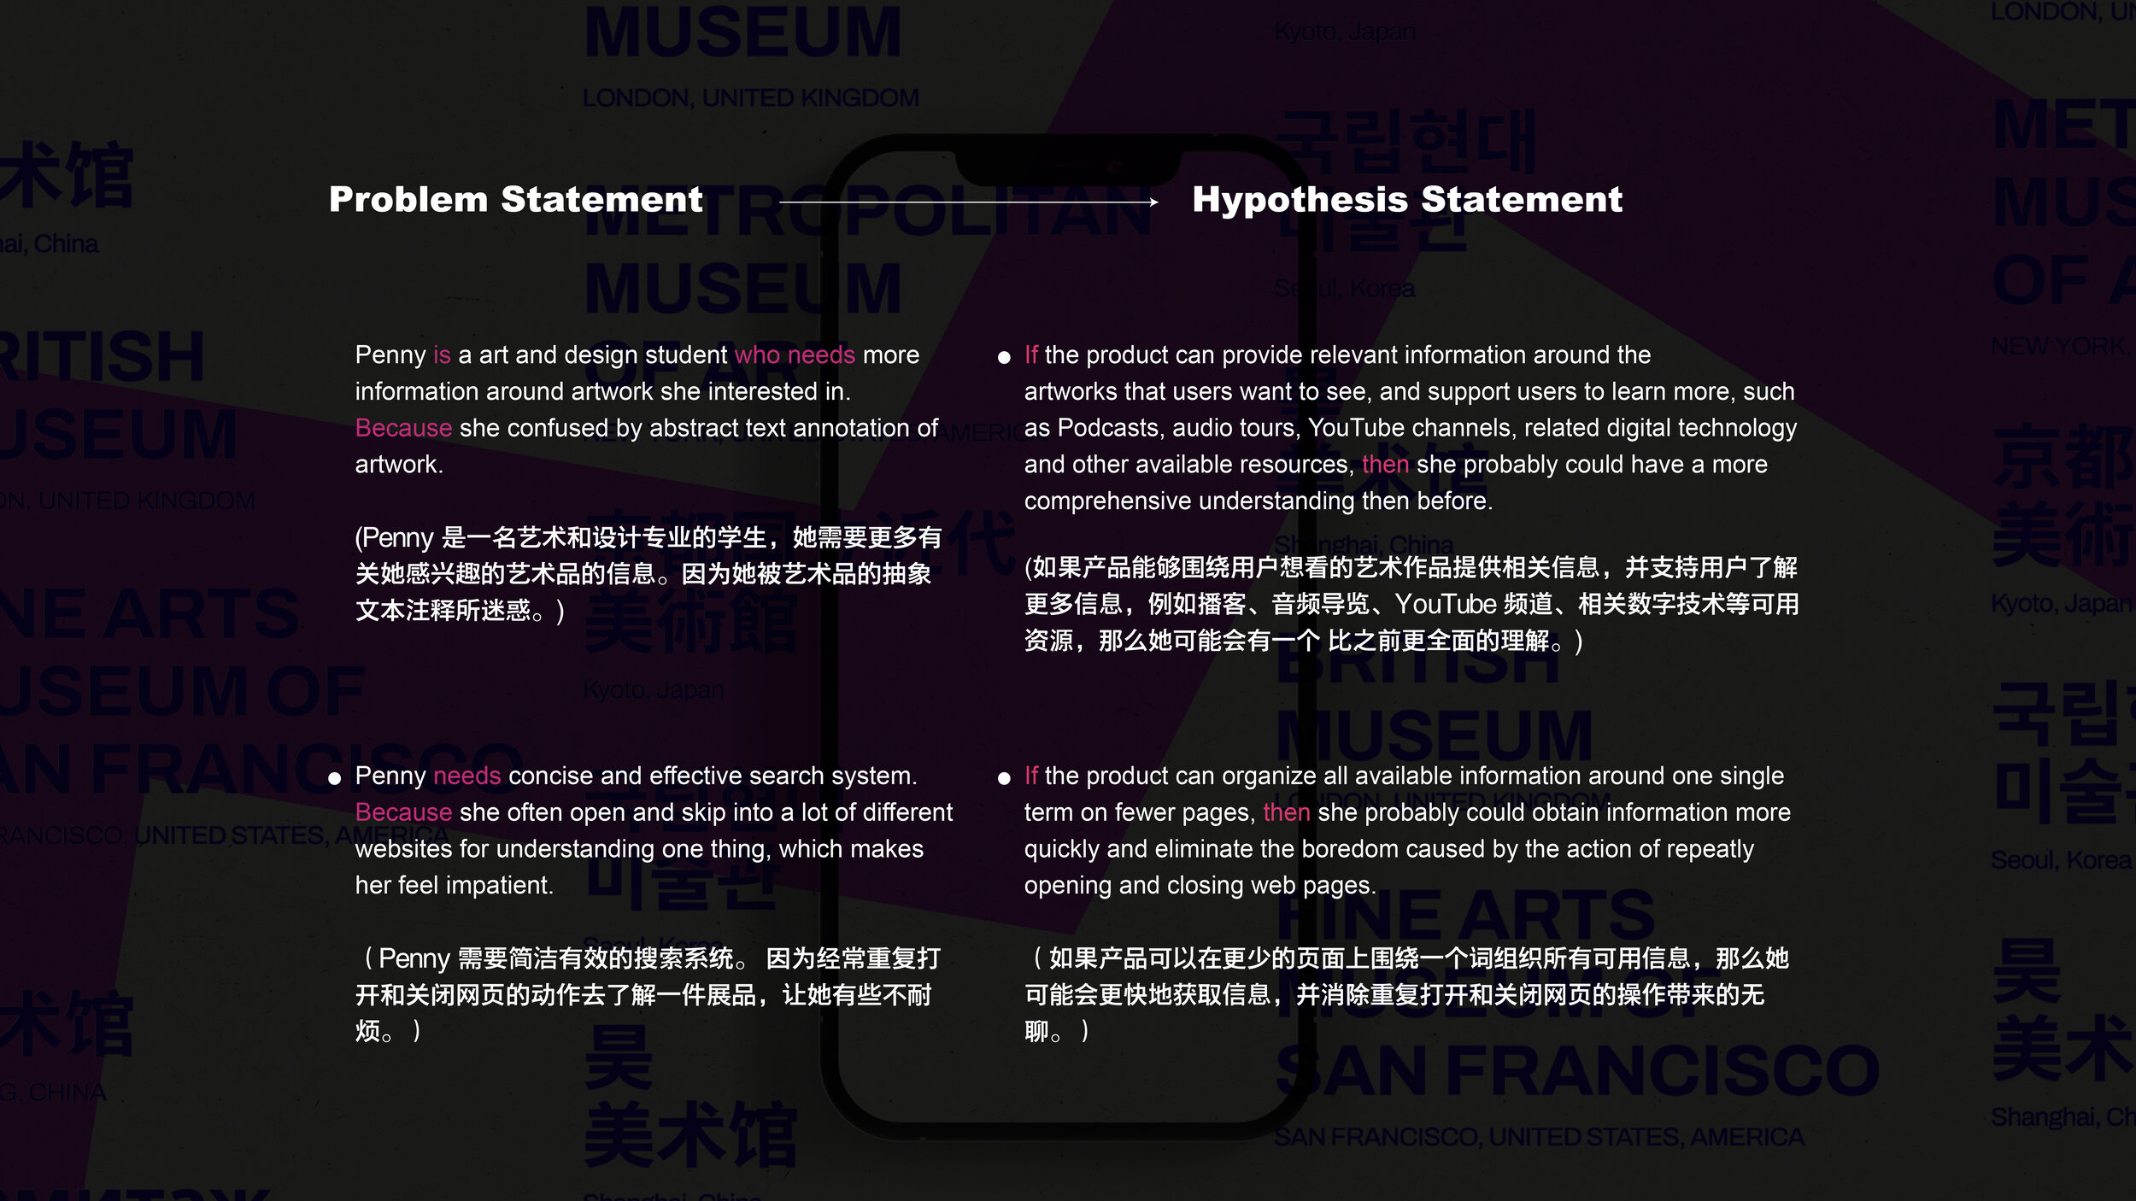Select the 'Hypothesis Statement' heading

click(1406, 200)
